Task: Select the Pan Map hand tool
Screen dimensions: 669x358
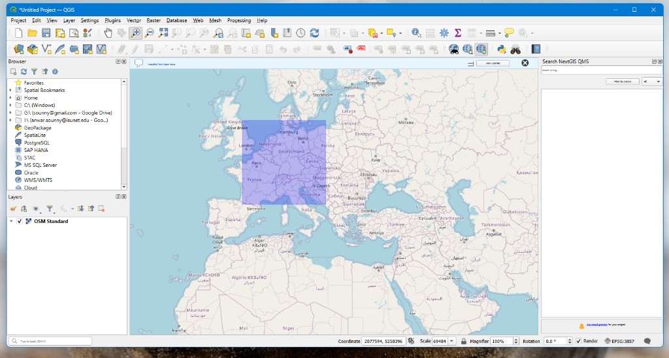Action: tap(108, 33)
